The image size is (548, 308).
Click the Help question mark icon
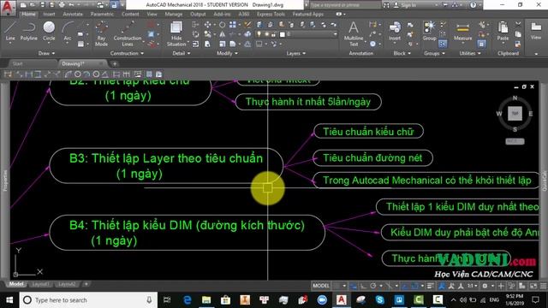(x=473, y=5)
